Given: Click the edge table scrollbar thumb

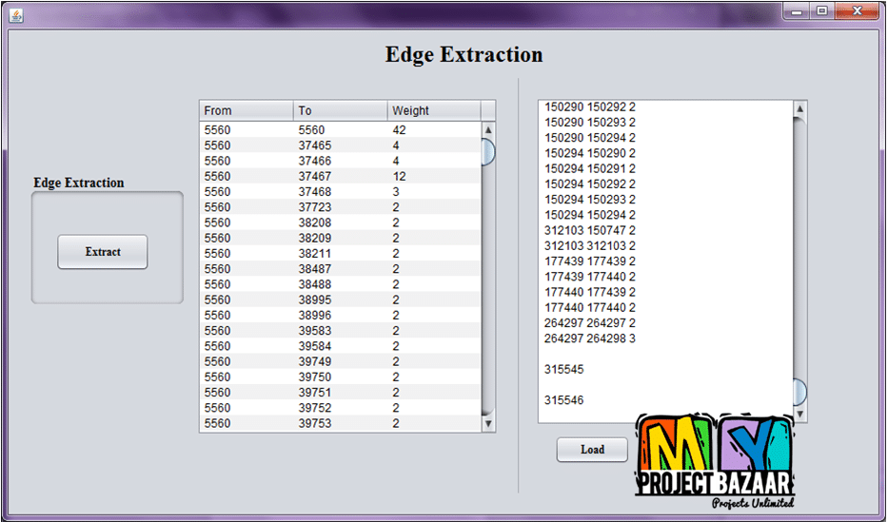Looking at the screenshot, I should [488, 152].
